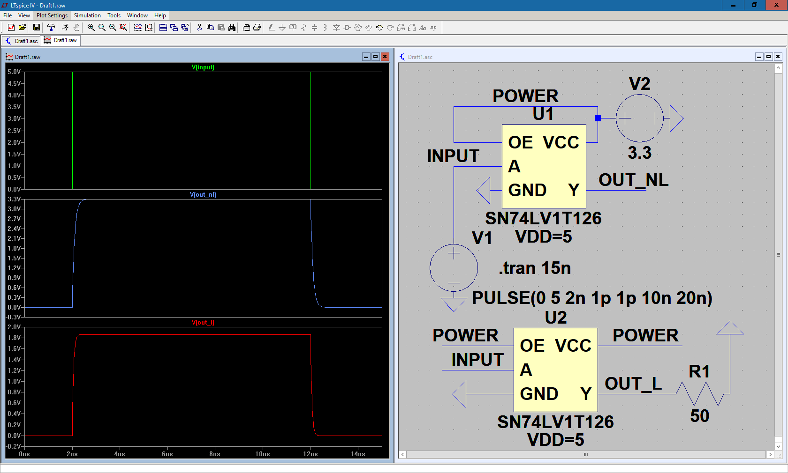Select the Place Inductor tool

pos(325,28)
